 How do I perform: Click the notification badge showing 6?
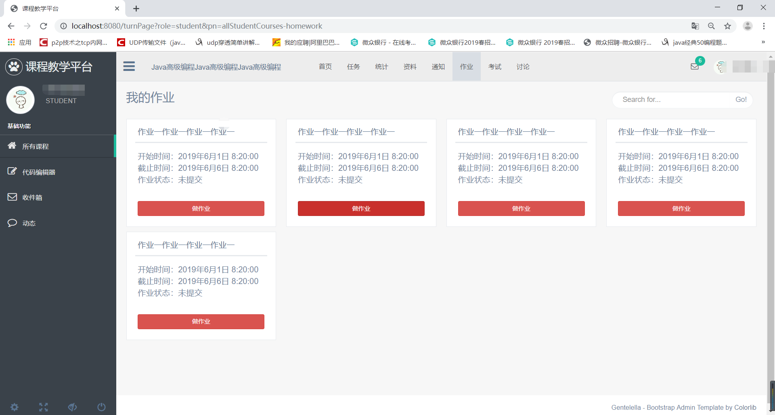[x=700, y=61]
